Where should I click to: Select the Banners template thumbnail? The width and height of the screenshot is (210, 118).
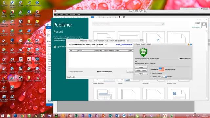129,80
